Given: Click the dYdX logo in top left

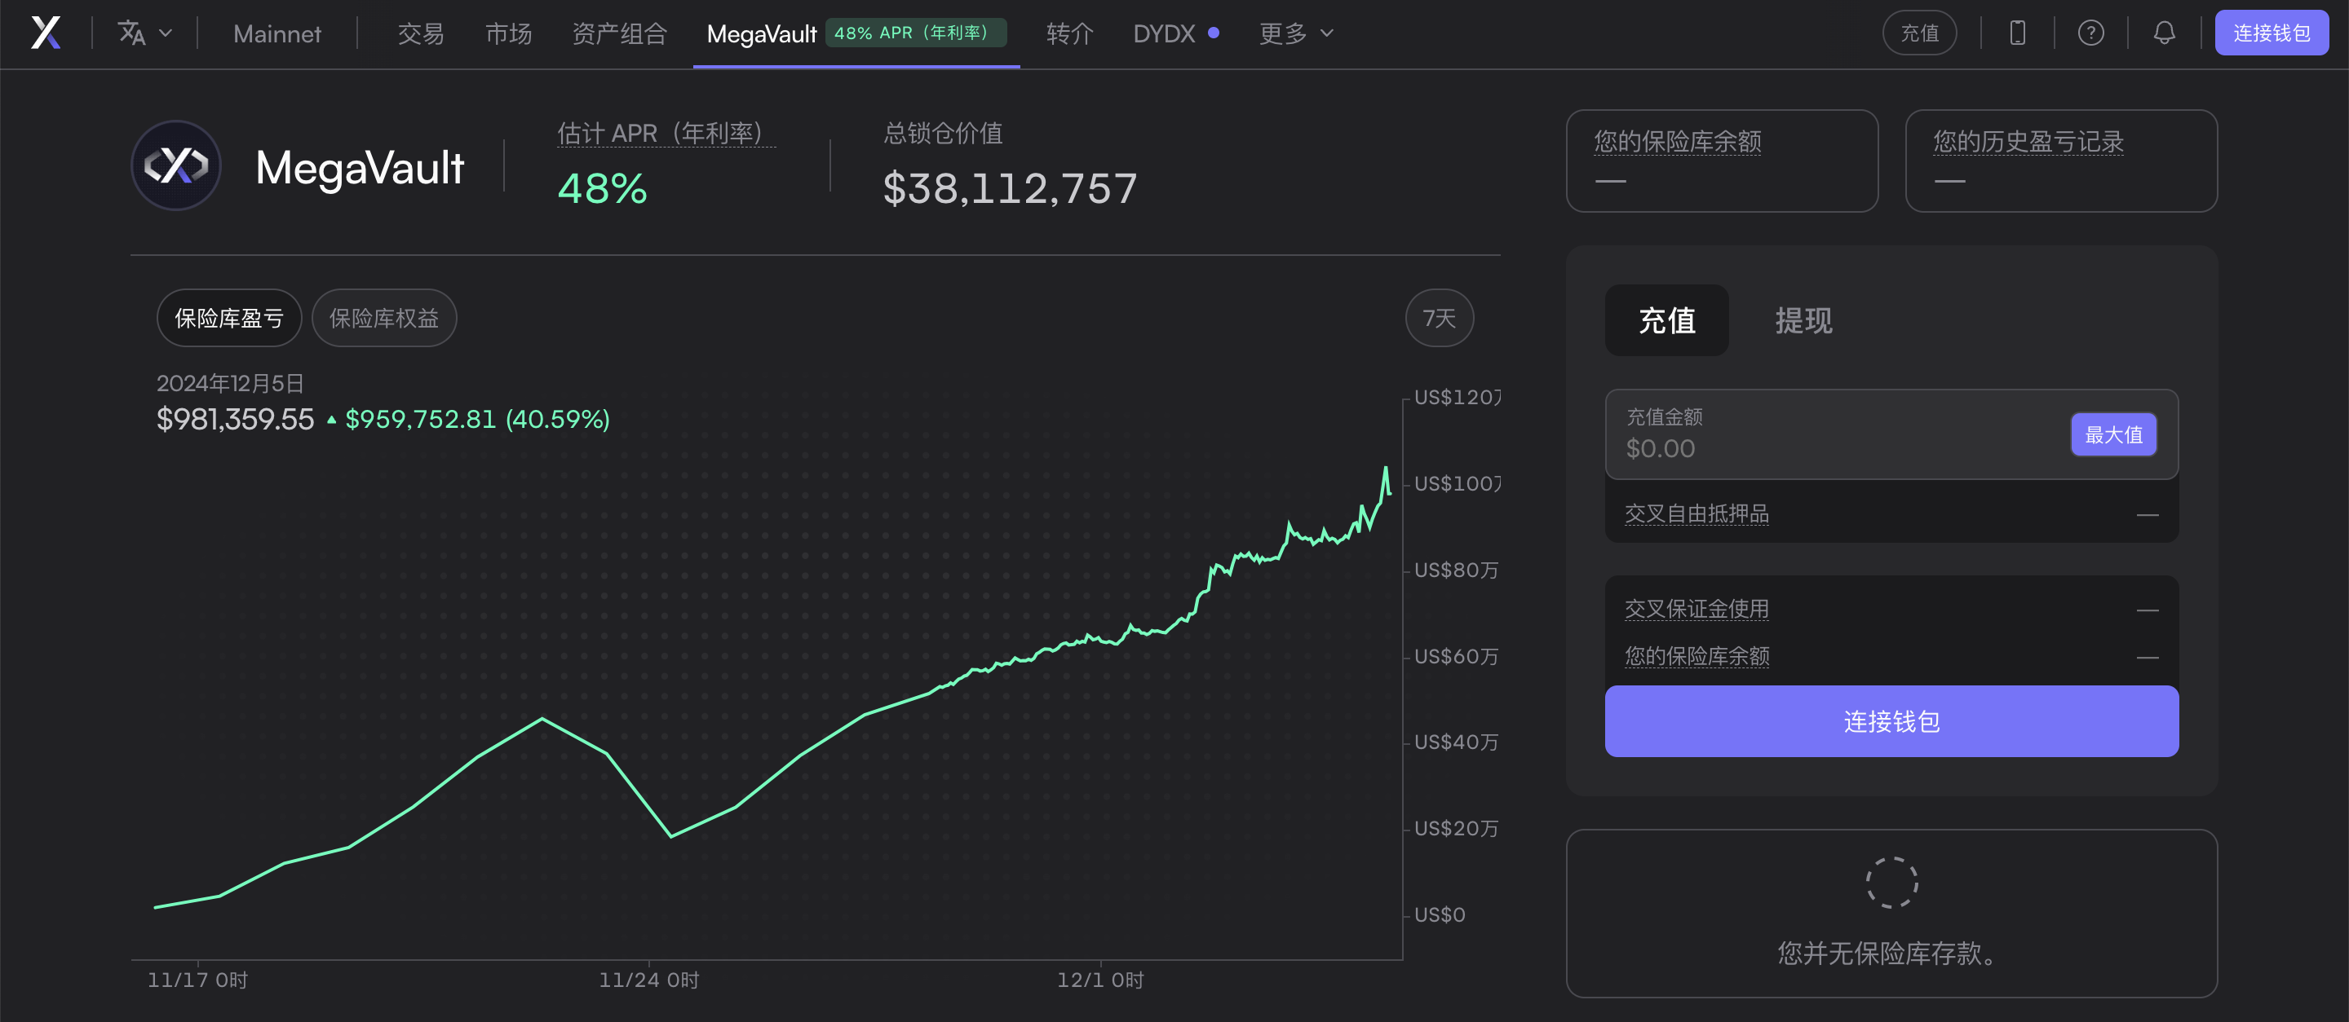Looking at the screenshot, I should tap(46, 33).
